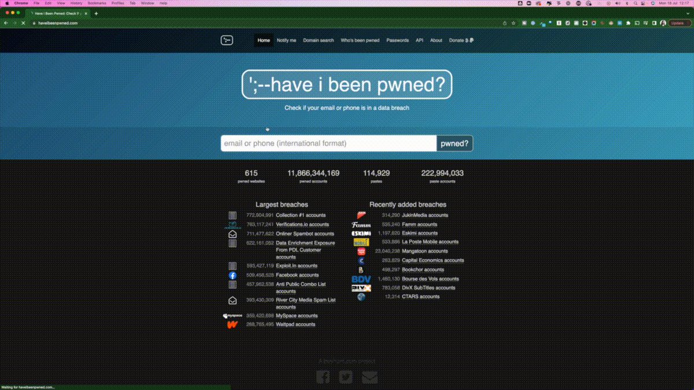This screenshot has height=390, width=694.
Task: Click the list icon beside Exploit.In accounts
Action: tap(232, 266)
